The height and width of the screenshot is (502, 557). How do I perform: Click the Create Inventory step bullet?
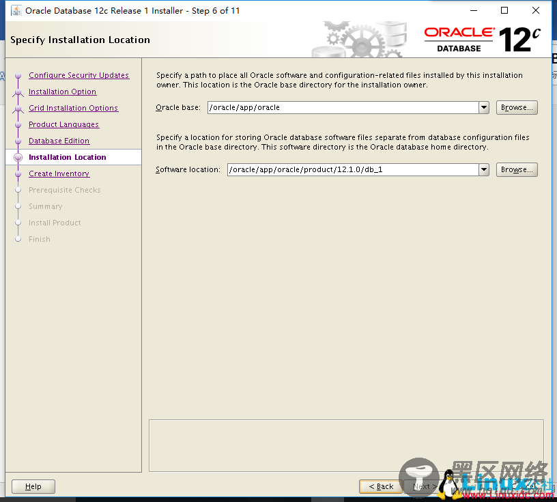pos(18,174)
